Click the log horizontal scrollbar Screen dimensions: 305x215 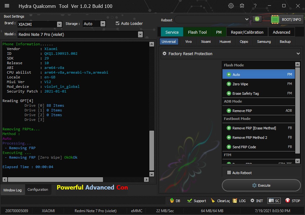pos(55,179)
